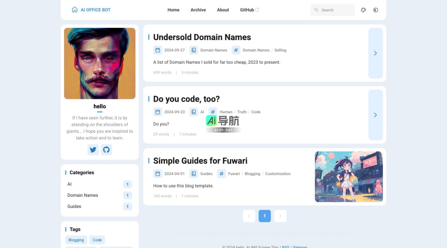Toggle light/dark display mode
The image size is (447, 248).
[376, 10]
